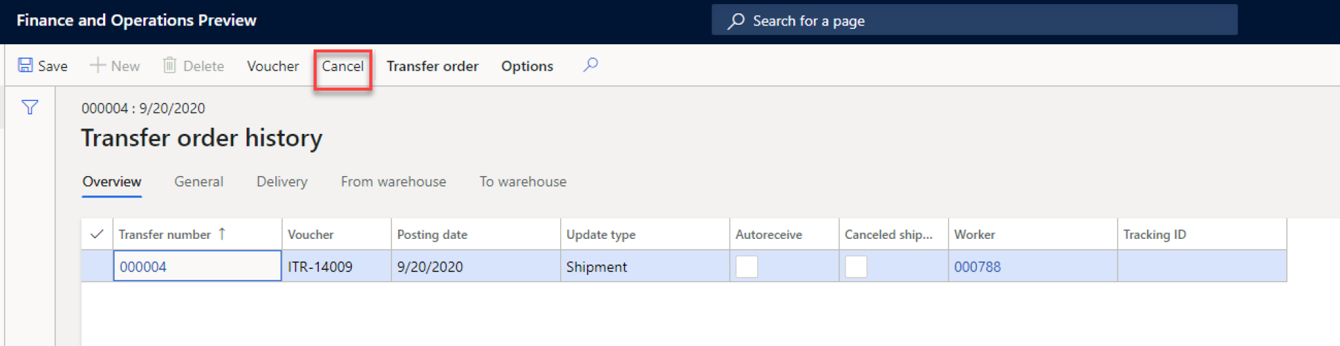Click the sort arrow beside Transfer number
This screenshot has width=1340, height=346.
click(222, 234)
